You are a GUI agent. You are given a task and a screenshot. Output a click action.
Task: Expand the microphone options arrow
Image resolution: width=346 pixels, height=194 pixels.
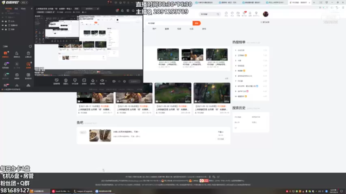click(x=96, y=81)
